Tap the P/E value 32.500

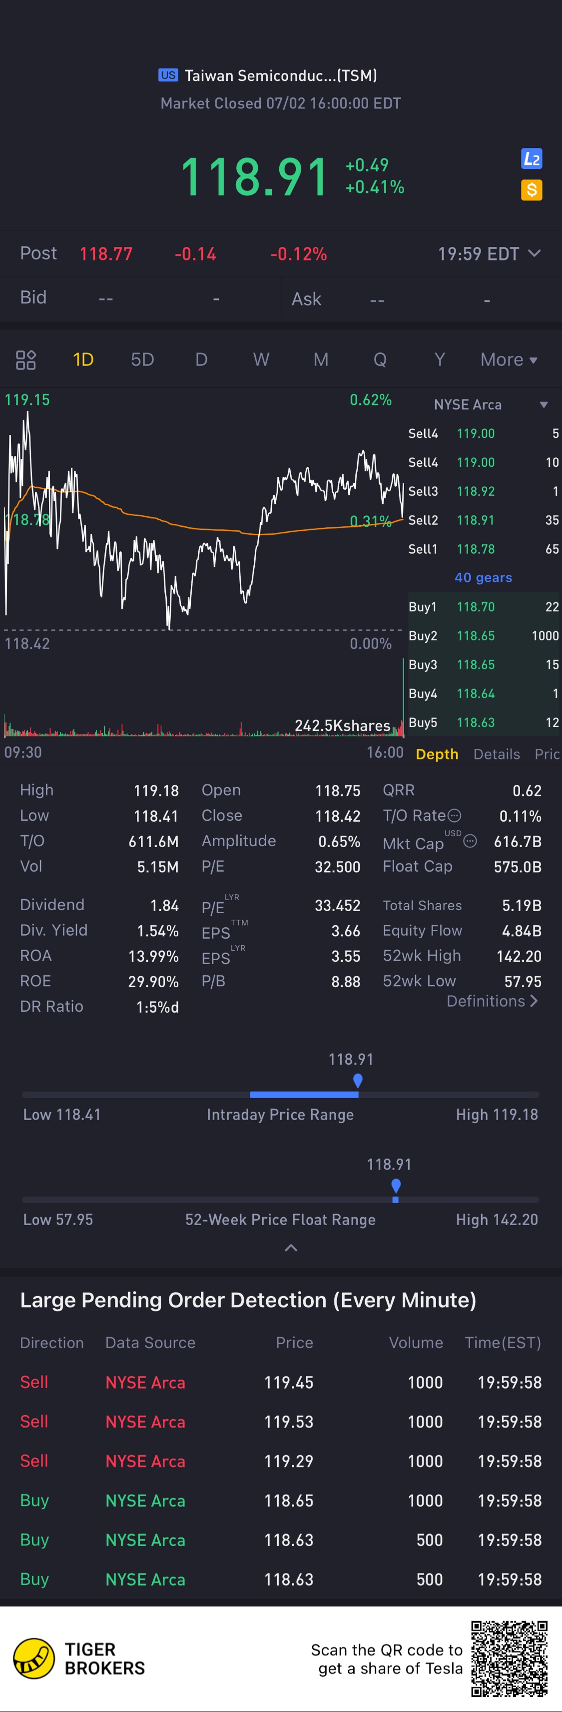[338, 867]
